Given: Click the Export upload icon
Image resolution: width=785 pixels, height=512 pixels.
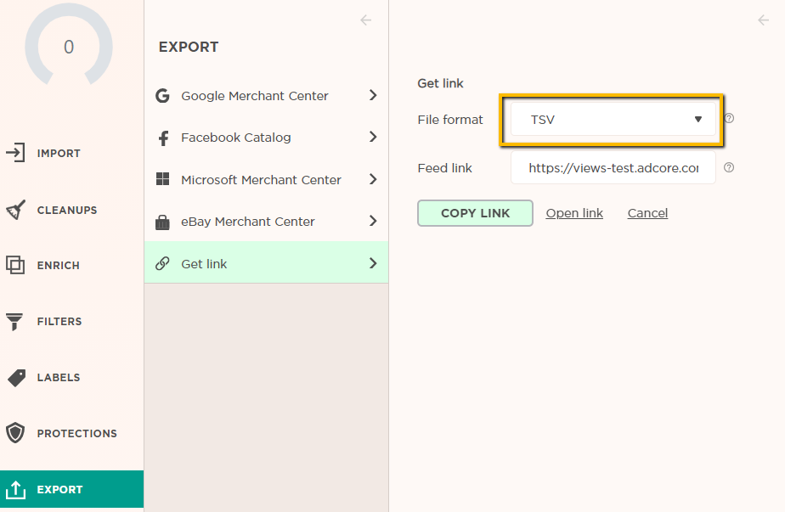Looking at the screenshot, I should [15, 489].
